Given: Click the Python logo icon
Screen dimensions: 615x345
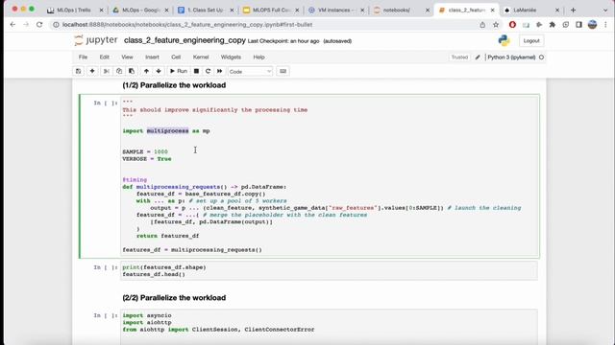Looking at the screenshot, I should click(504, 40).
